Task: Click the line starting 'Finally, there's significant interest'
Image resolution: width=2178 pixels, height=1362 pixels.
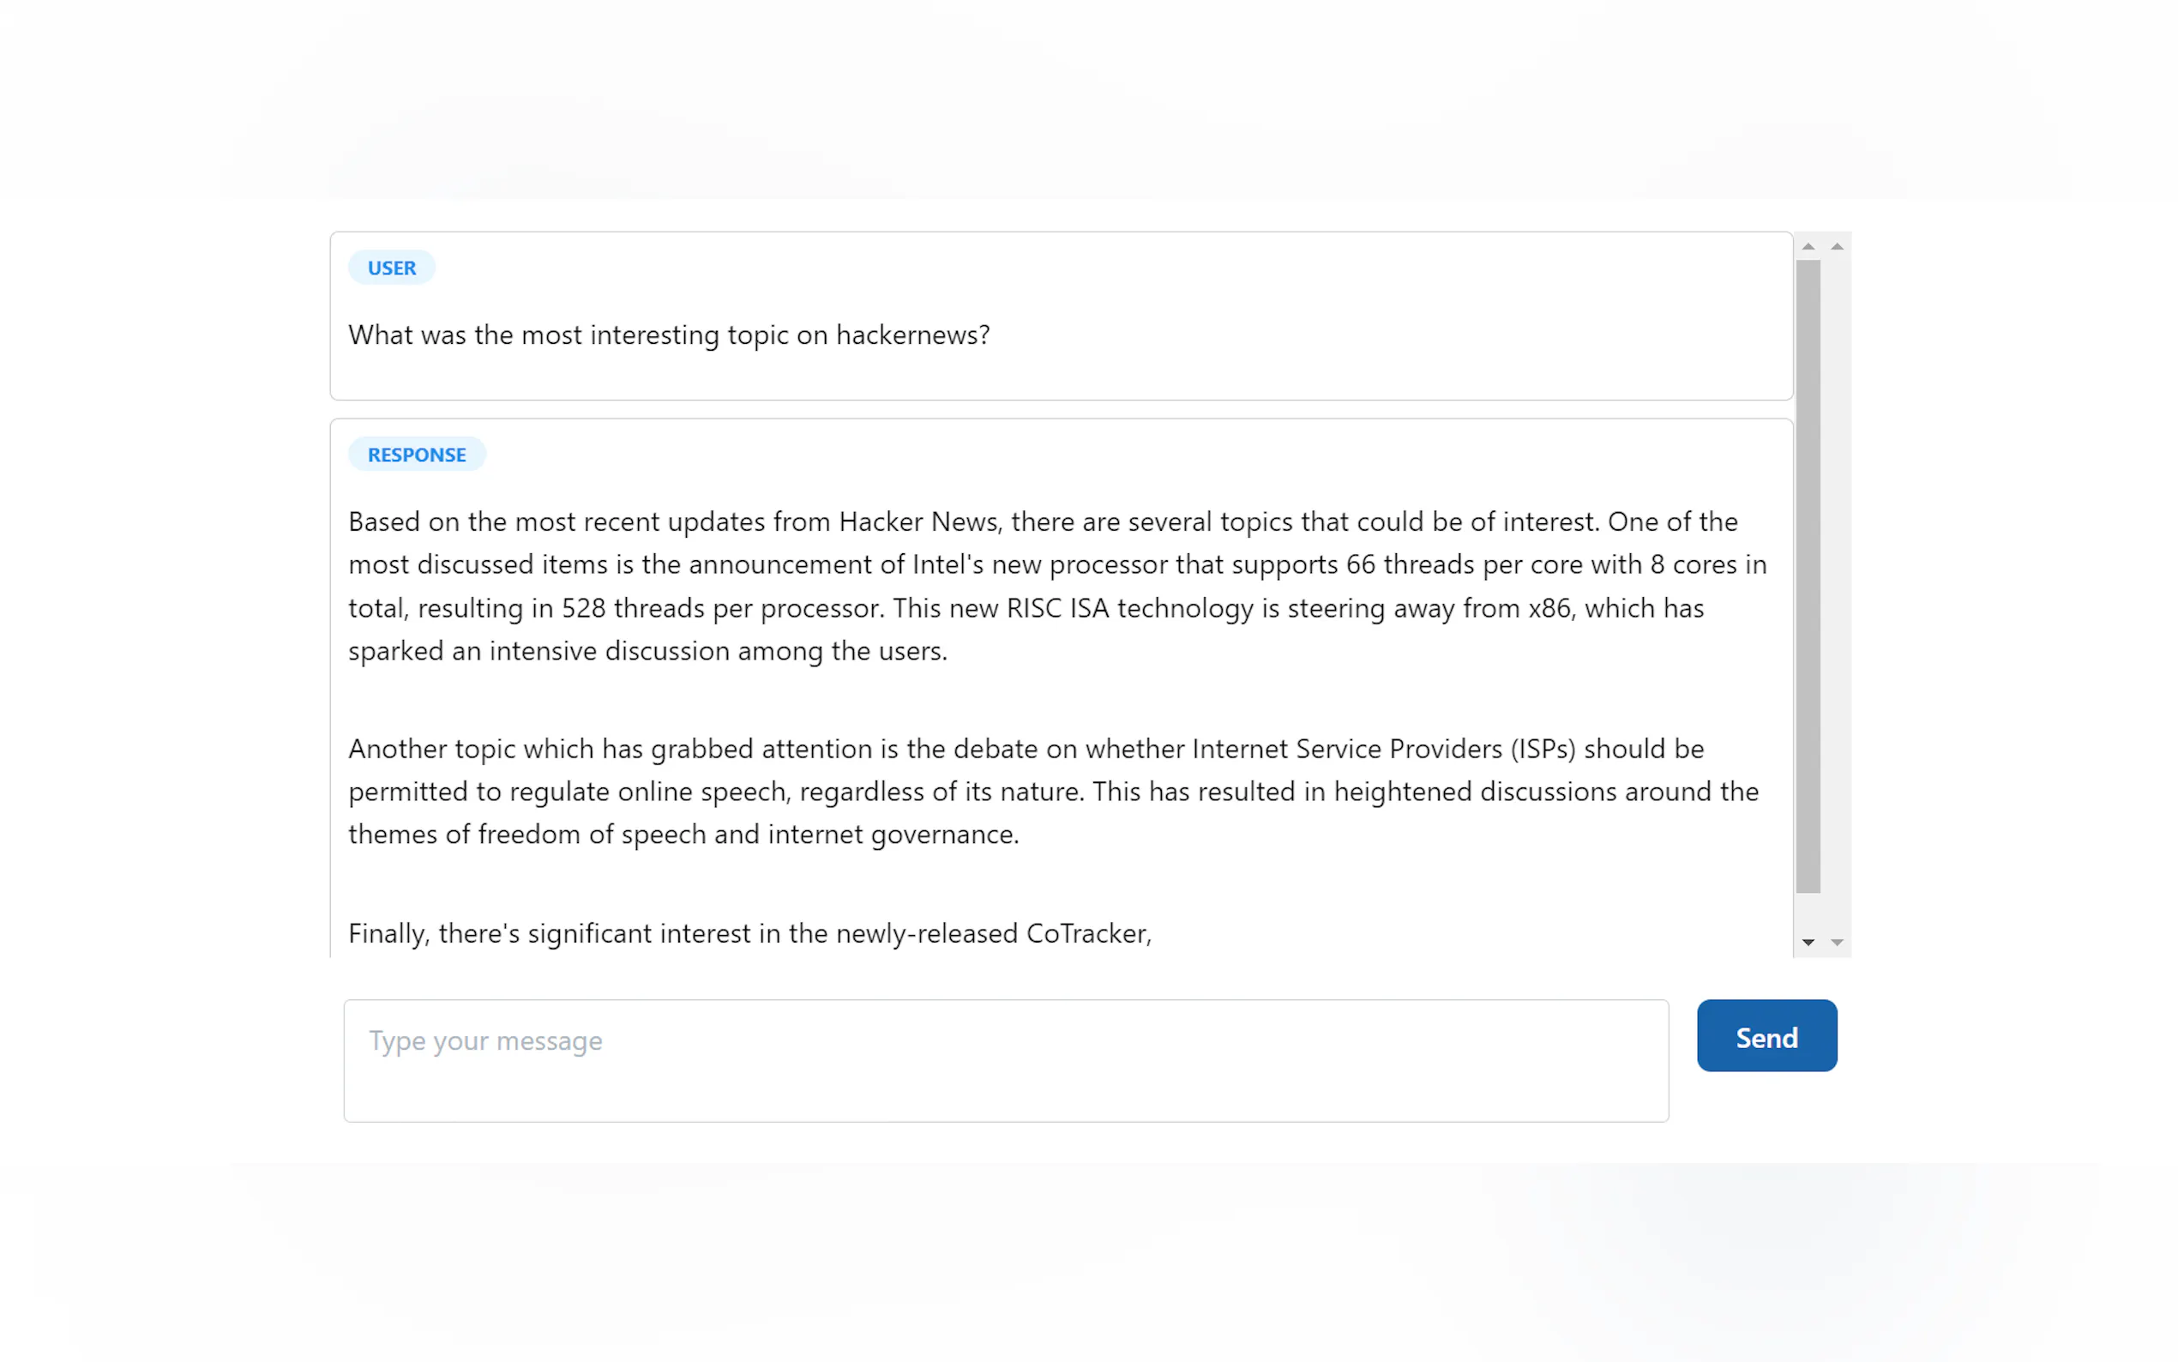Action: coord(749,934)
